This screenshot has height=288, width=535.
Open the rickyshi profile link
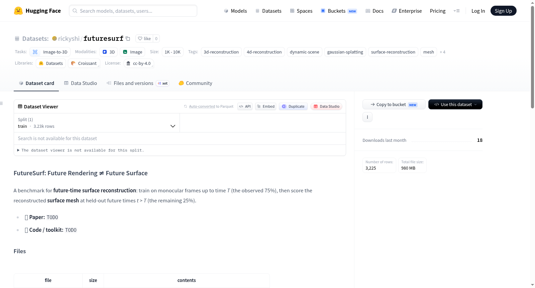click(x=69, y=38)
